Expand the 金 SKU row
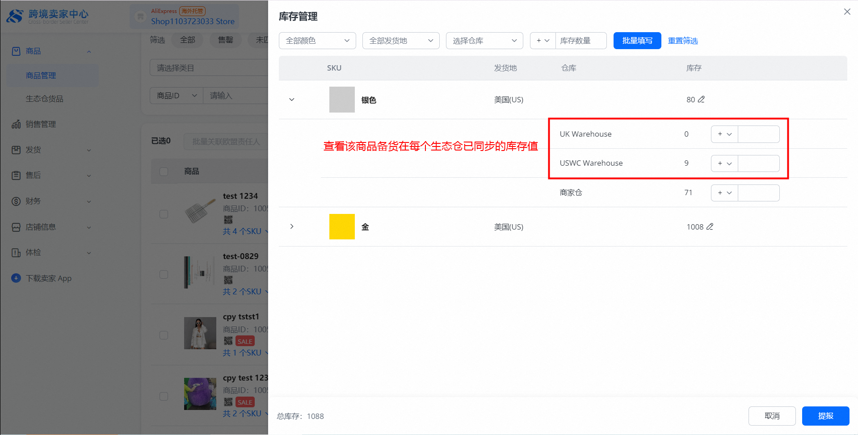Image resolution: width=858 pixels, height=435 pixels. tap(292, 226)
